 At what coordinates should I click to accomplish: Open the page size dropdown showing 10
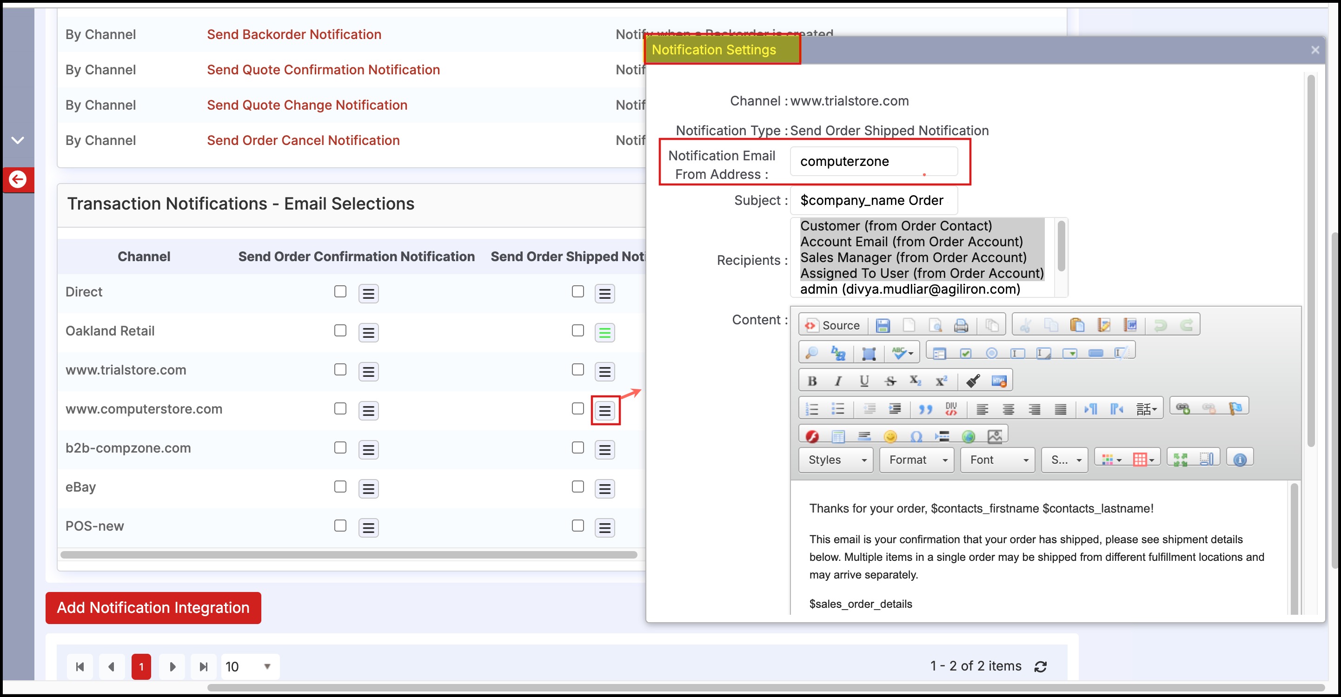(249, 666)
